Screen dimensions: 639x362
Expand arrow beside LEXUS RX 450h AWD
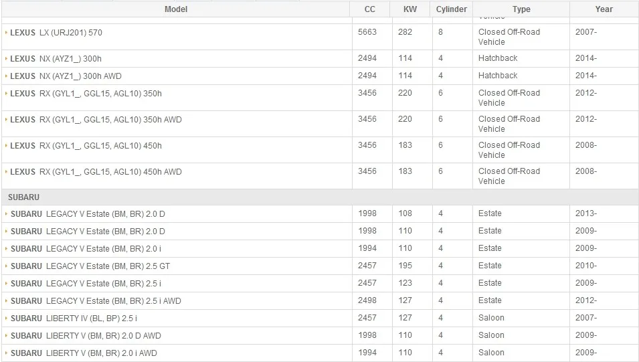click(6, 171)
